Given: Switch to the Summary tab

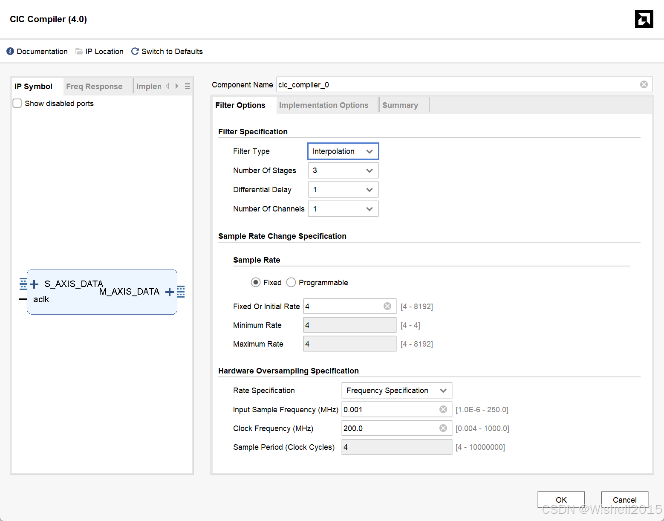Looking at the screenshot, I should (x=400, y=105).
